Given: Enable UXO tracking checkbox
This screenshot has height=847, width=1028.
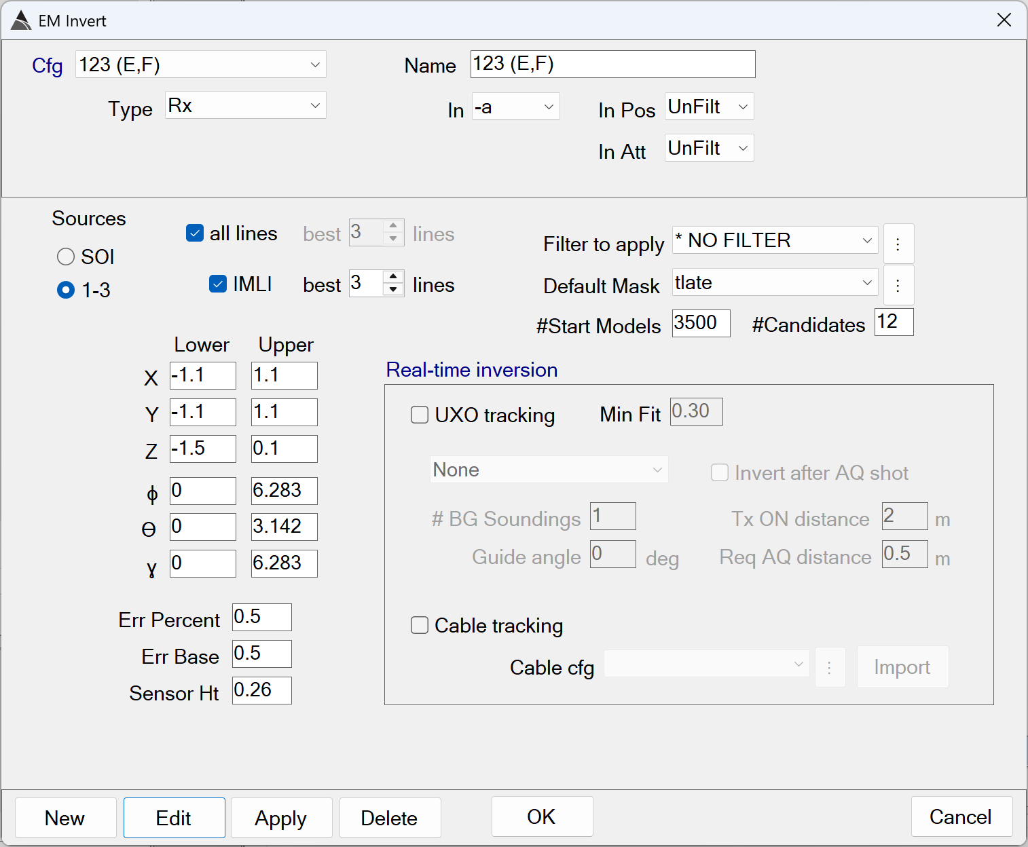Looking at the screenshot, I should click(420, 415).
